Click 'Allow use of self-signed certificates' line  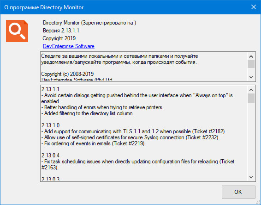130,137
